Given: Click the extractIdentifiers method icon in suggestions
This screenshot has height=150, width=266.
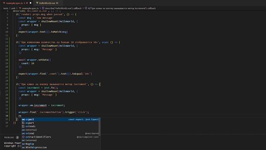Looking at the screenshot, I should (23, 137).
